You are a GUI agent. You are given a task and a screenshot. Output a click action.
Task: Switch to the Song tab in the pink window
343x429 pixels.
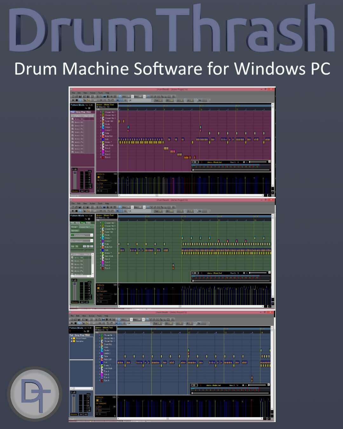pos(78,112)
